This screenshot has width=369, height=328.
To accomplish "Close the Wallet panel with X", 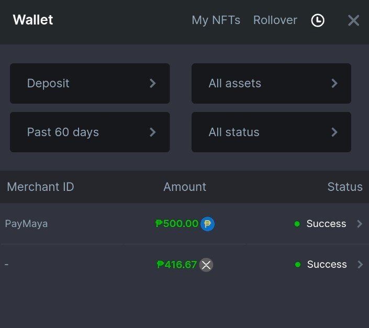I will 353,20.
